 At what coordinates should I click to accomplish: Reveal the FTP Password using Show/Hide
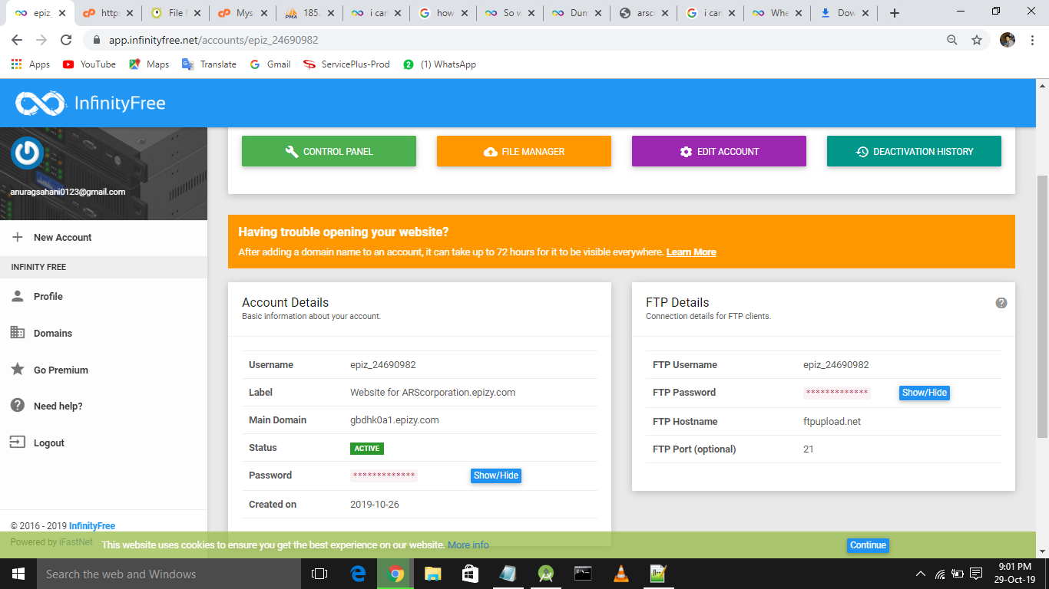[924, 392]
